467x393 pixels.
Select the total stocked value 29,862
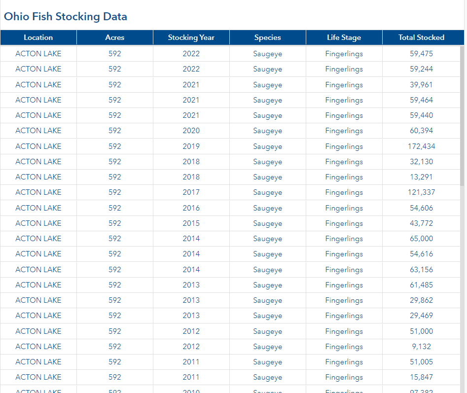point(421,300)
